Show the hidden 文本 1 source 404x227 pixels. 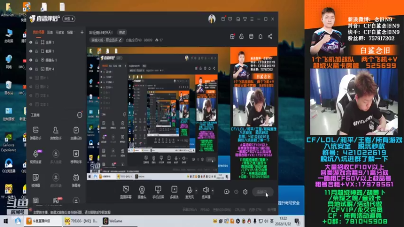[31, 104]
